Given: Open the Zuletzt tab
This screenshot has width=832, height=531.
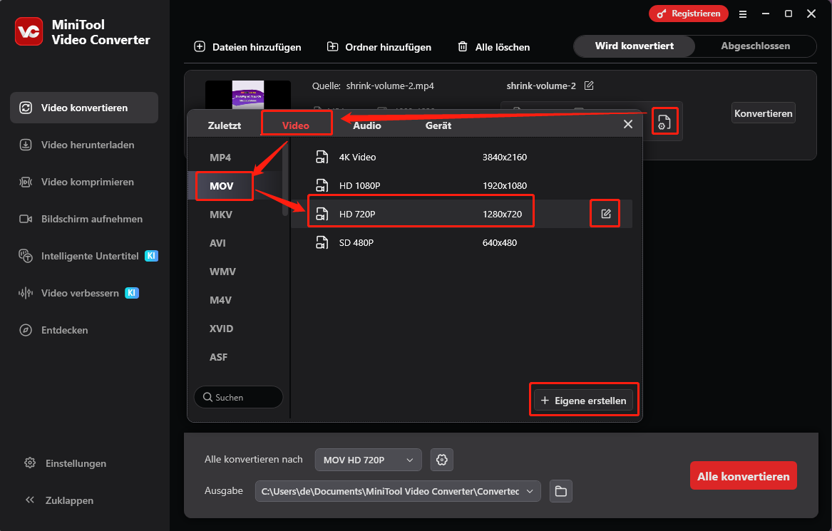Looking at the screenshot, I should (x=224, y=125).
